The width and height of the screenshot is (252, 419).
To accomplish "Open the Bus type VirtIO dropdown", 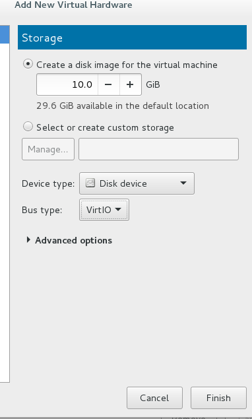I will click(104, 210).
